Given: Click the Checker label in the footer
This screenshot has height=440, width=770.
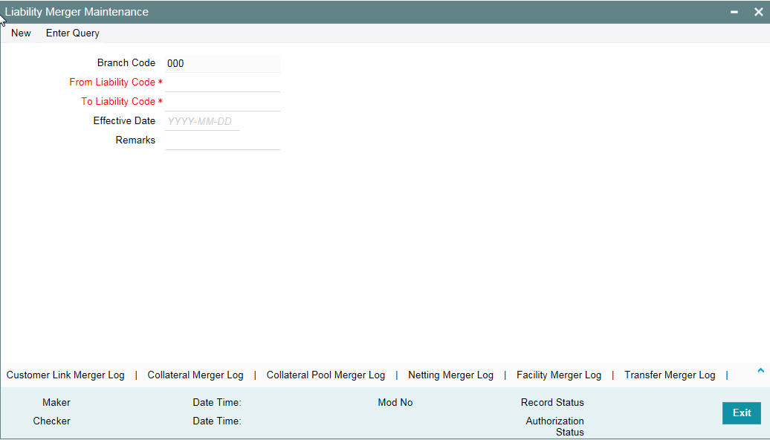Looking at the screenshot, I should [x=51, y=421].
